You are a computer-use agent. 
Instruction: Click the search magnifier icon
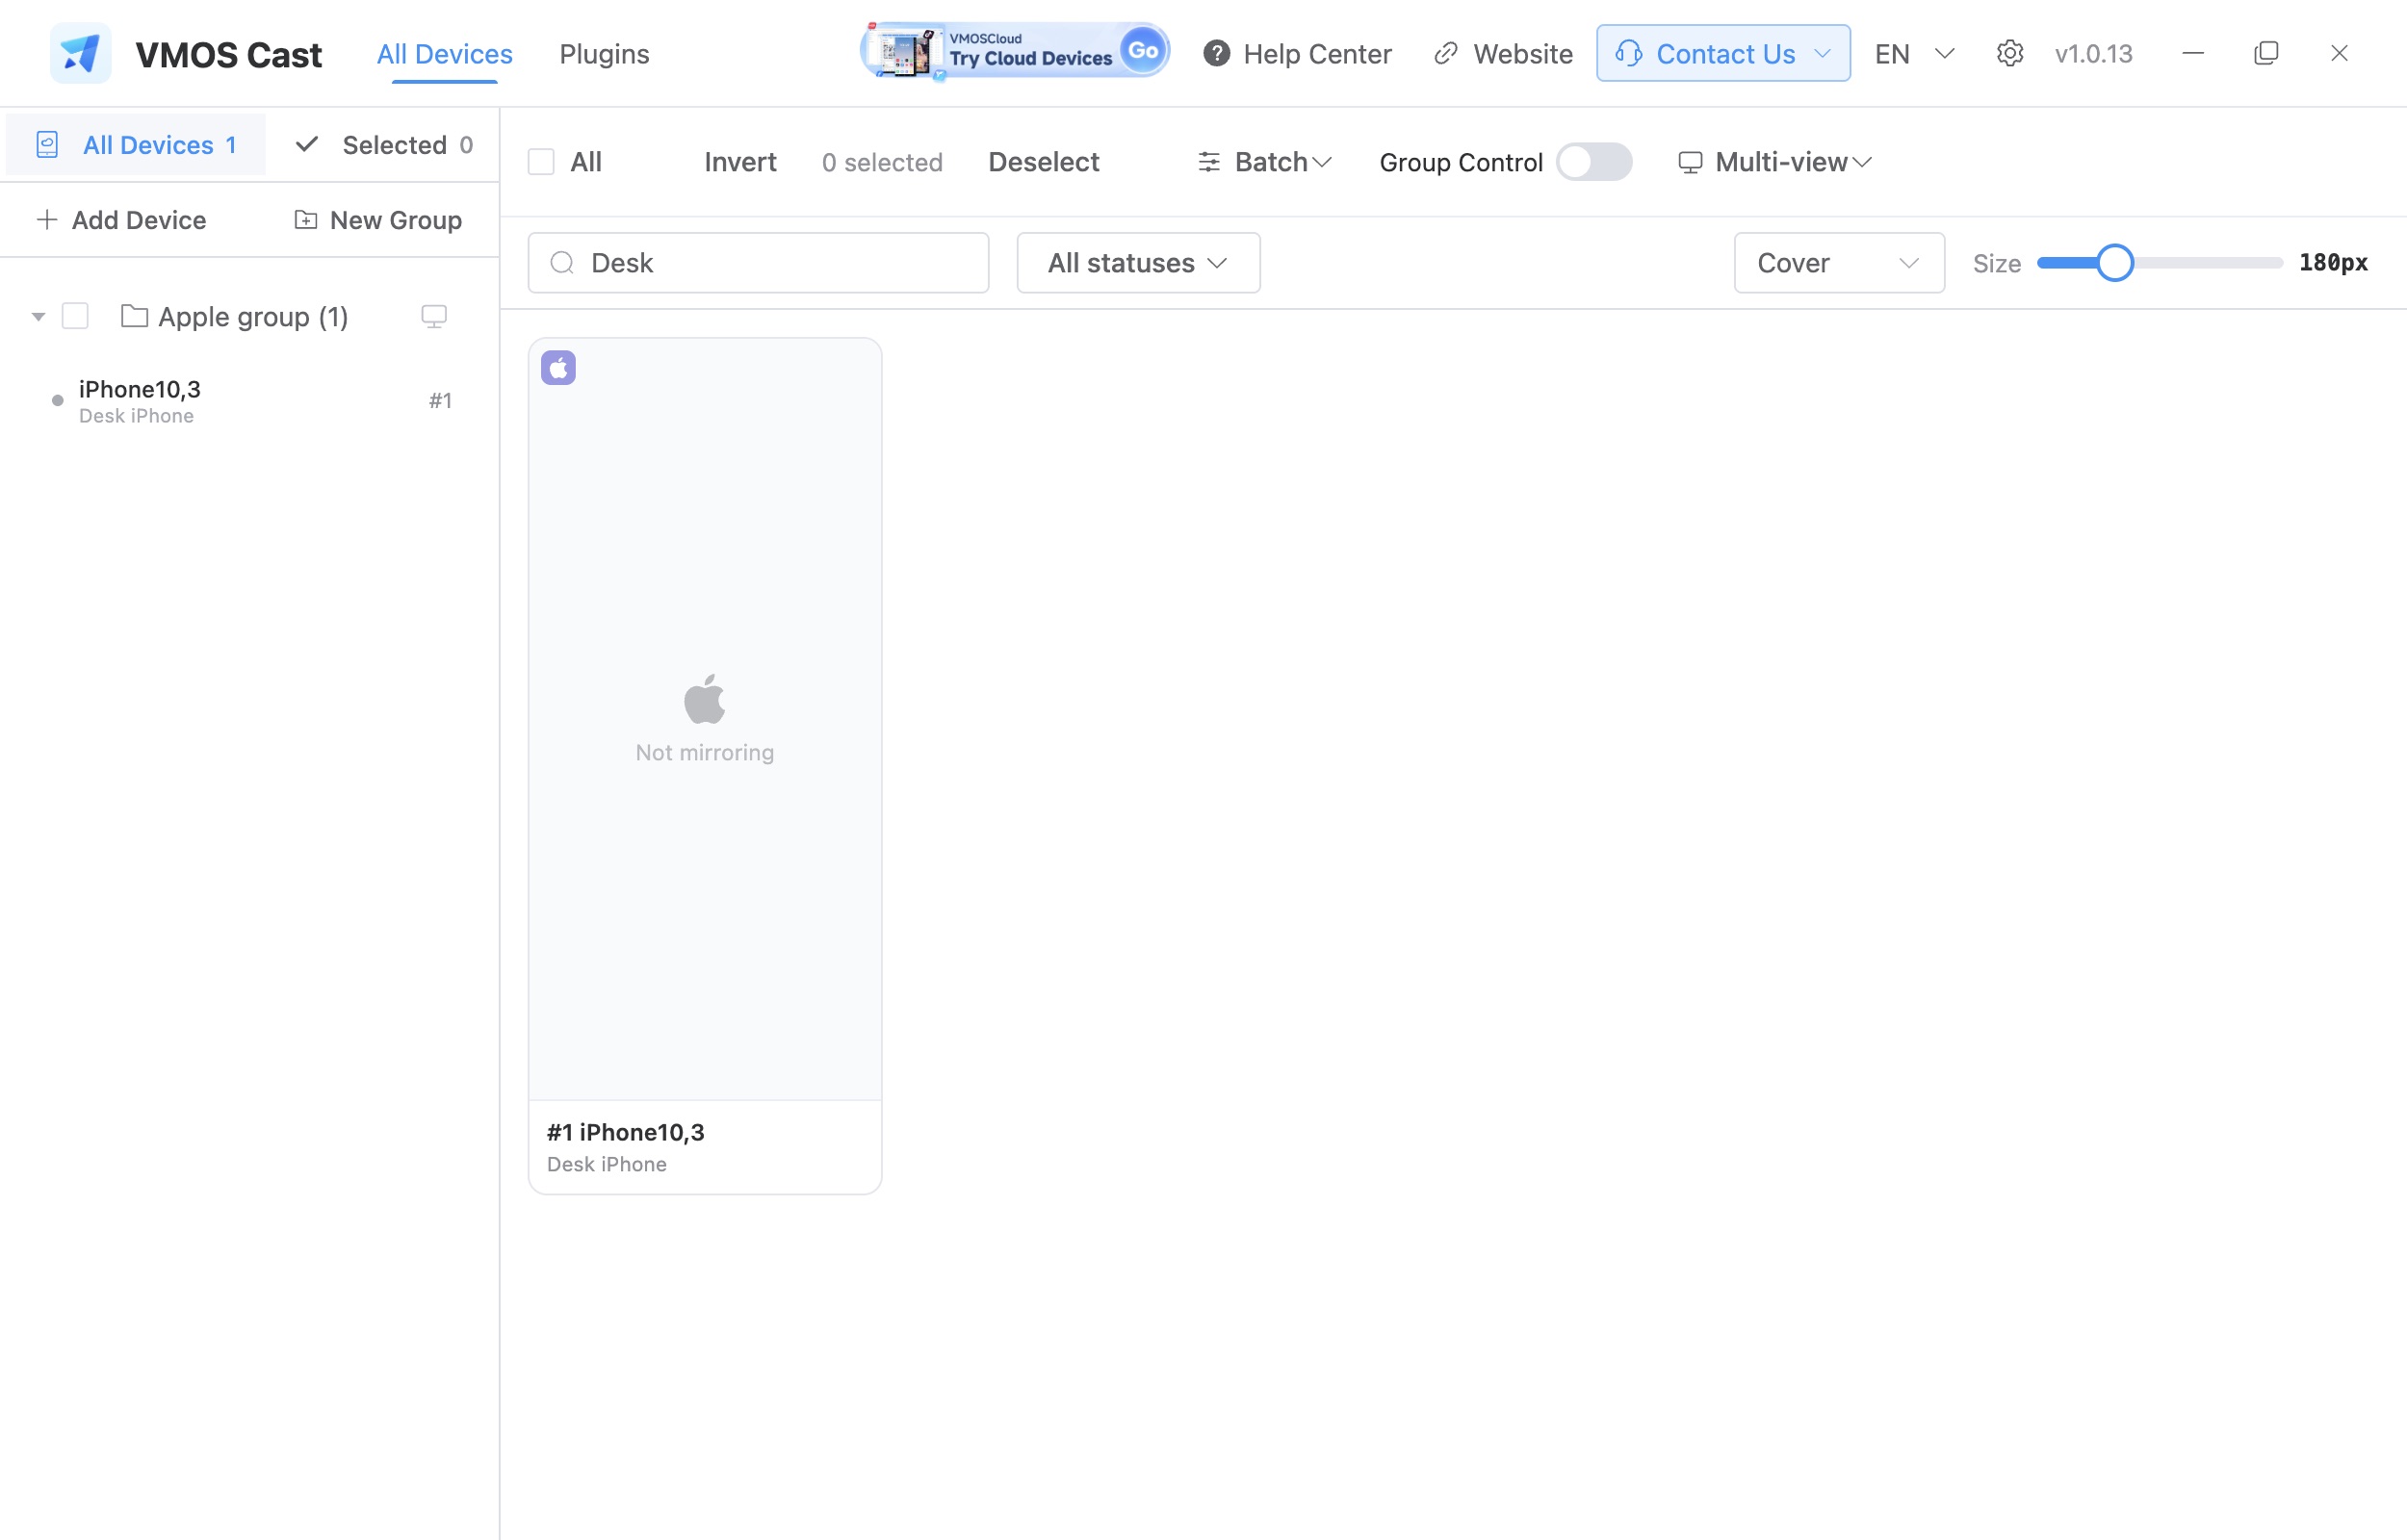coord(562,262)
